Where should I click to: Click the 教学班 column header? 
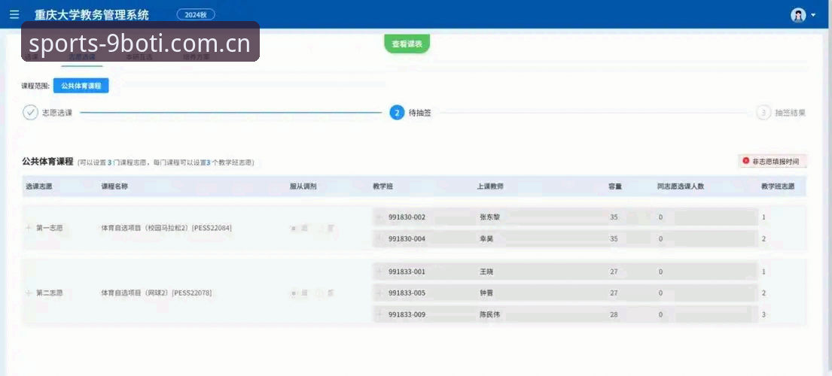point(383,186)
